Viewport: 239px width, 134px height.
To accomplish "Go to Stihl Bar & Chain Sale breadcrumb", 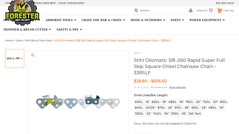I will 38,40.
